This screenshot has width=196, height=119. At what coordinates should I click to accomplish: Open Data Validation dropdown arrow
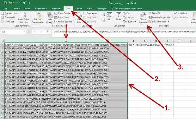click(x=168, y=22)
